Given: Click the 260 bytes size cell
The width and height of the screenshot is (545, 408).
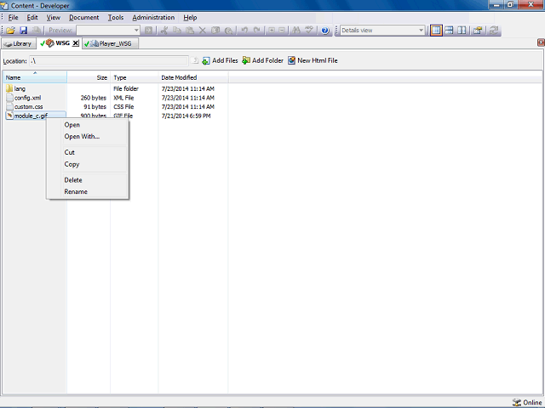Looking at the screenshot, I should [94, 98].
